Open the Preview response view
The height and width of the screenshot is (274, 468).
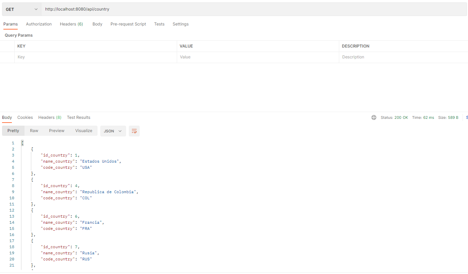coord(56,130)
